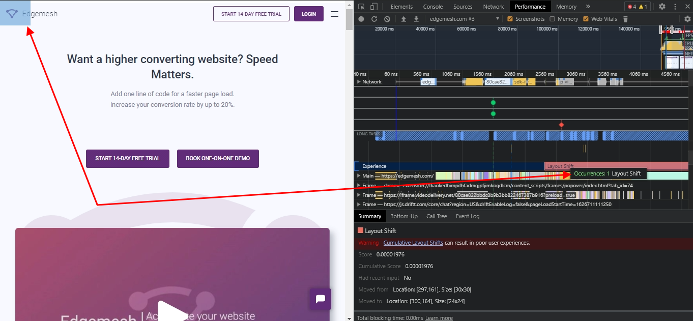This screenshot has width=693, height=321.
Task: Collapse the Experience track
Action: tap(374, 166)
